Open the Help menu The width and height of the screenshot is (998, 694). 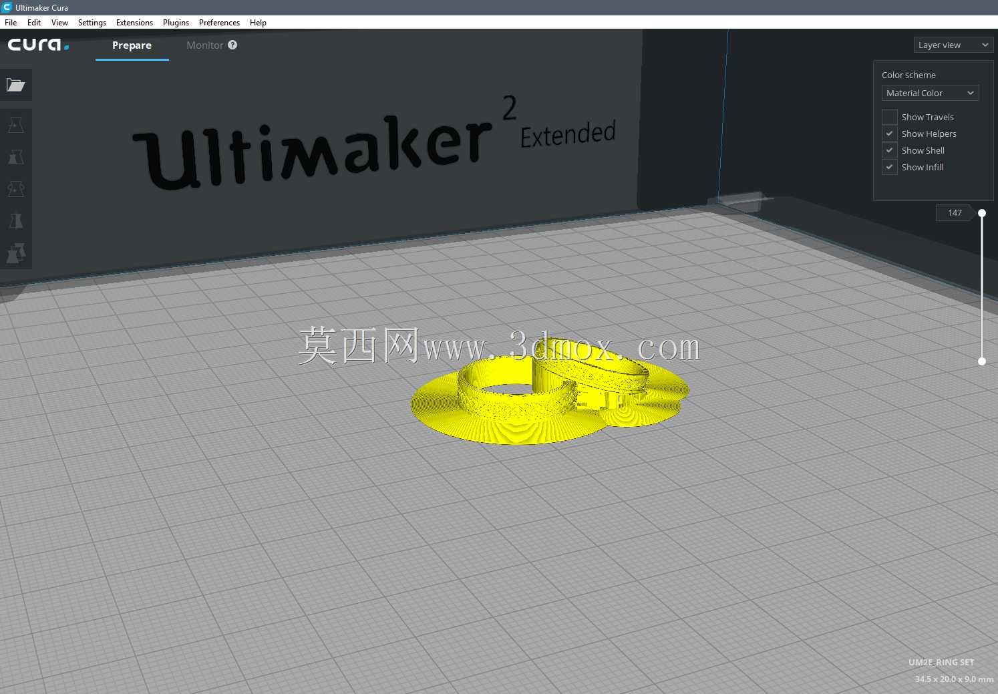(258, 22)
